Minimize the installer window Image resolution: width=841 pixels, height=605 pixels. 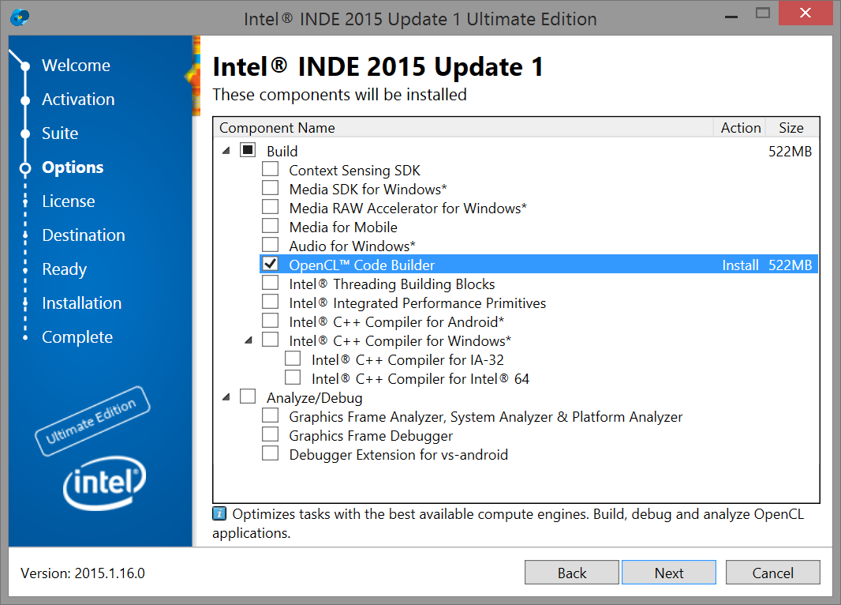tap(731, 16)
